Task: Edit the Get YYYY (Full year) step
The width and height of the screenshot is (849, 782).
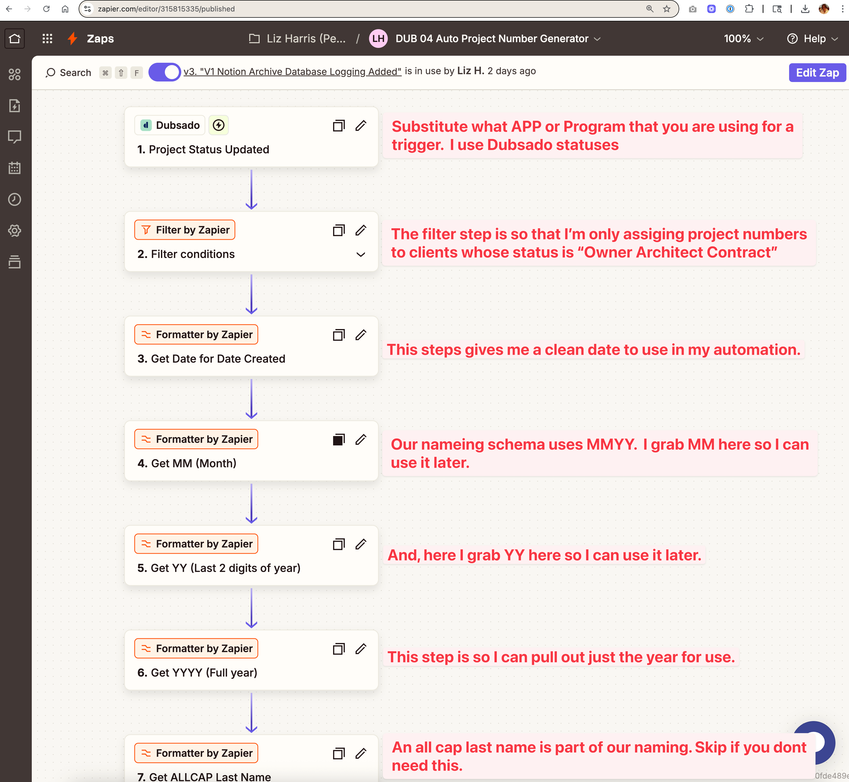Action: click(x=361, y=649)
